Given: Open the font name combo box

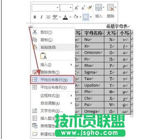Looking at the screenshot, I should [x=46, y=8].
